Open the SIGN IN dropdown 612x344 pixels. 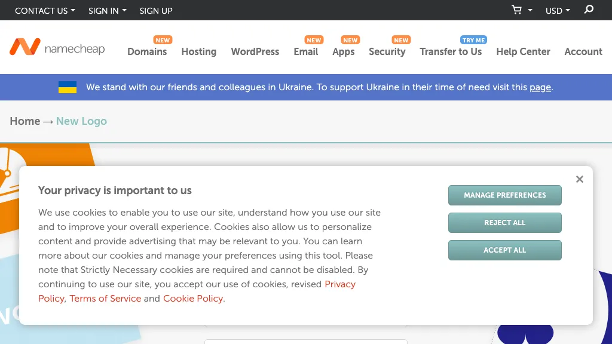[x=106, y=10]
